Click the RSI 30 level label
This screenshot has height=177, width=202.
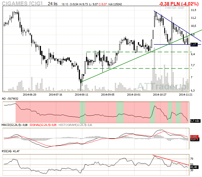click(x=192, y=170)
